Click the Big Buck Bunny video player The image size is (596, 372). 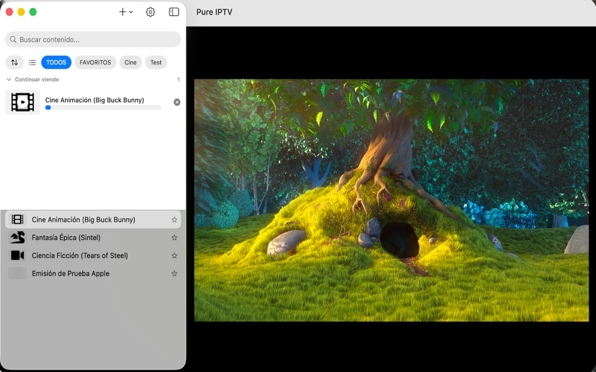[391, 200]
